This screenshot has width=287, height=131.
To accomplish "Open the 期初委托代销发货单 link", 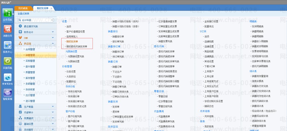I will (77, 47).
